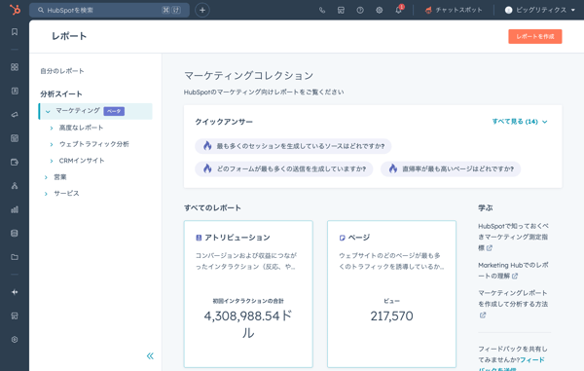Open Marketing Hubでのレポートの理解 link

pyautogui.click(x=513, y=271)
